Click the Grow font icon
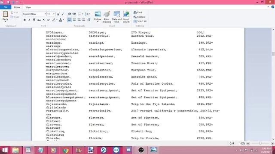 (x=58, y=14)
